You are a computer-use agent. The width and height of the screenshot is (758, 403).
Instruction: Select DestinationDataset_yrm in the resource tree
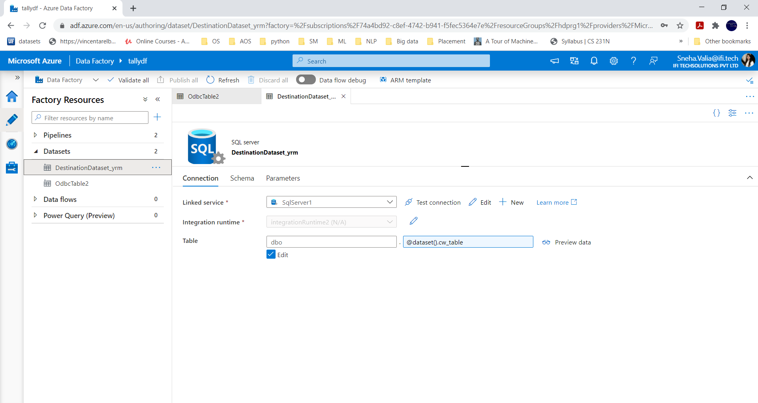click(89, 168)
